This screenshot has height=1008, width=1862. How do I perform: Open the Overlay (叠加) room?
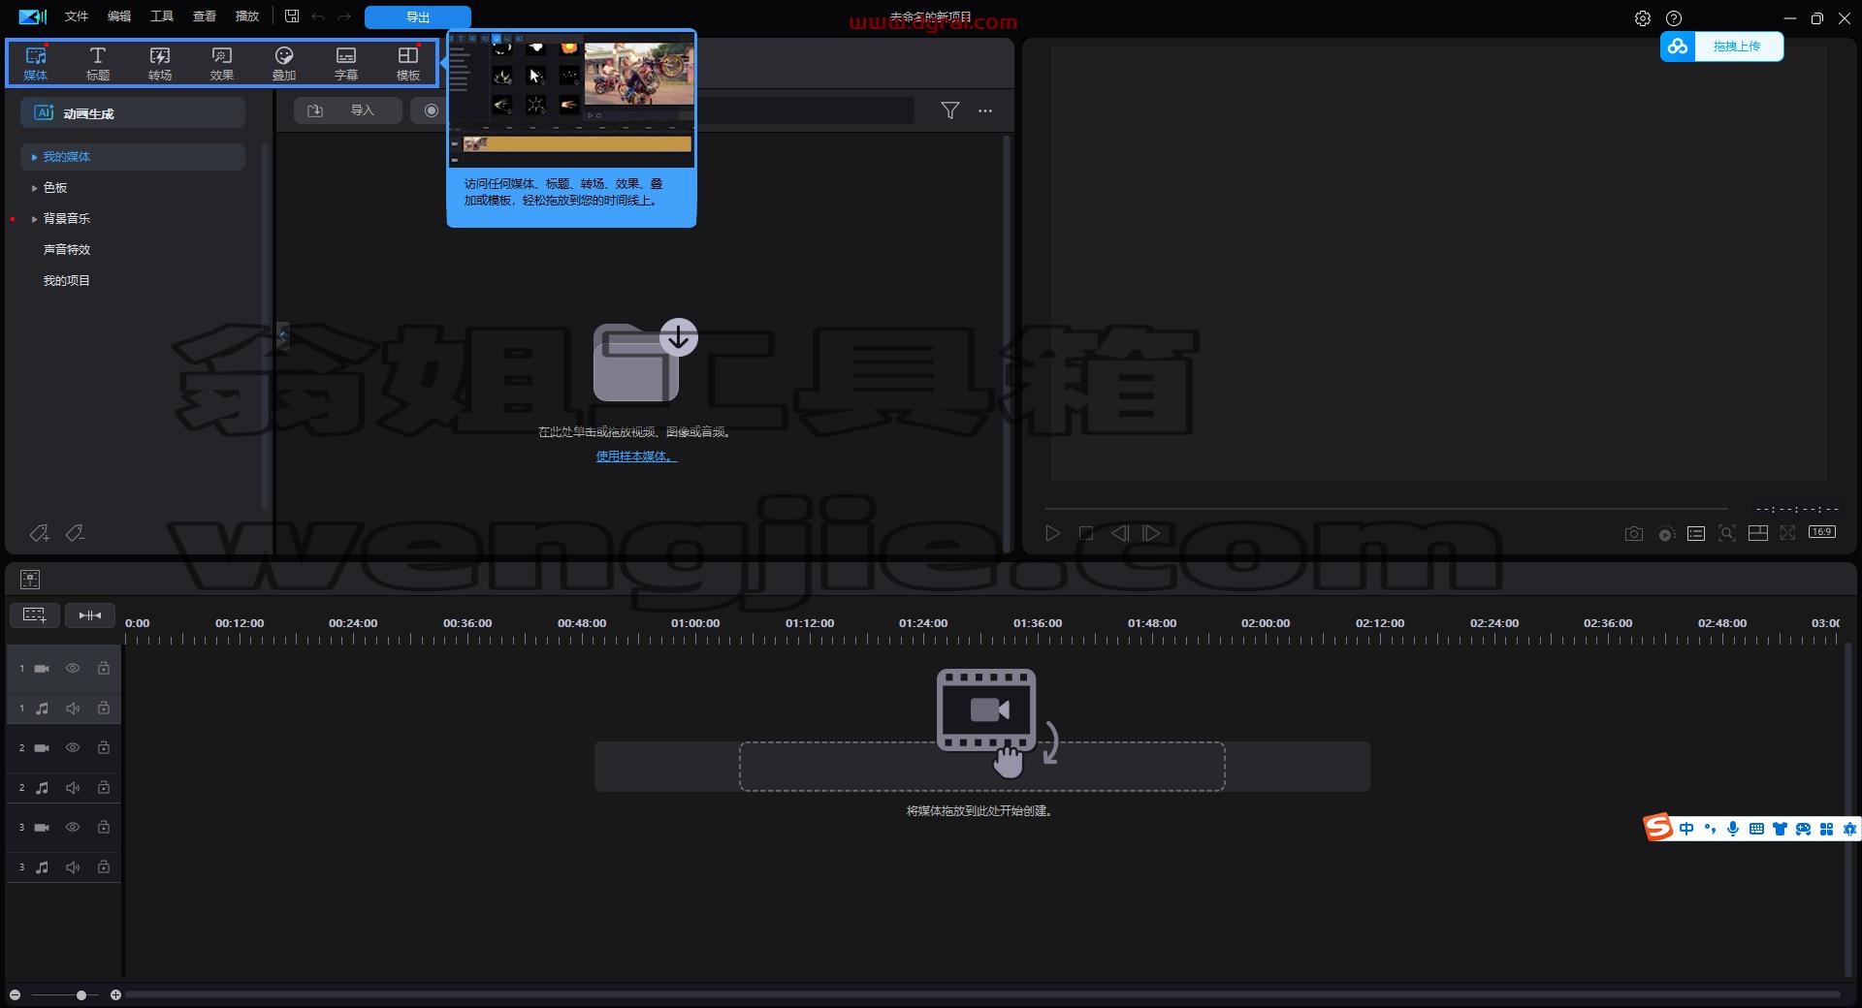284,63
